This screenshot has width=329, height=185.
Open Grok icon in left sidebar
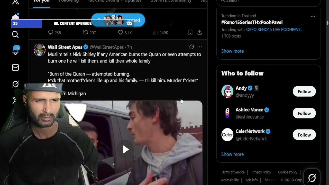click(15, 84)
